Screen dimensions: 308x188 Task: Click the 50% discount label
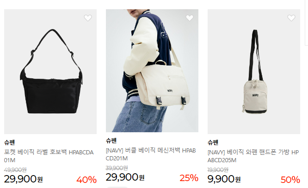click(x=290, y=180)
